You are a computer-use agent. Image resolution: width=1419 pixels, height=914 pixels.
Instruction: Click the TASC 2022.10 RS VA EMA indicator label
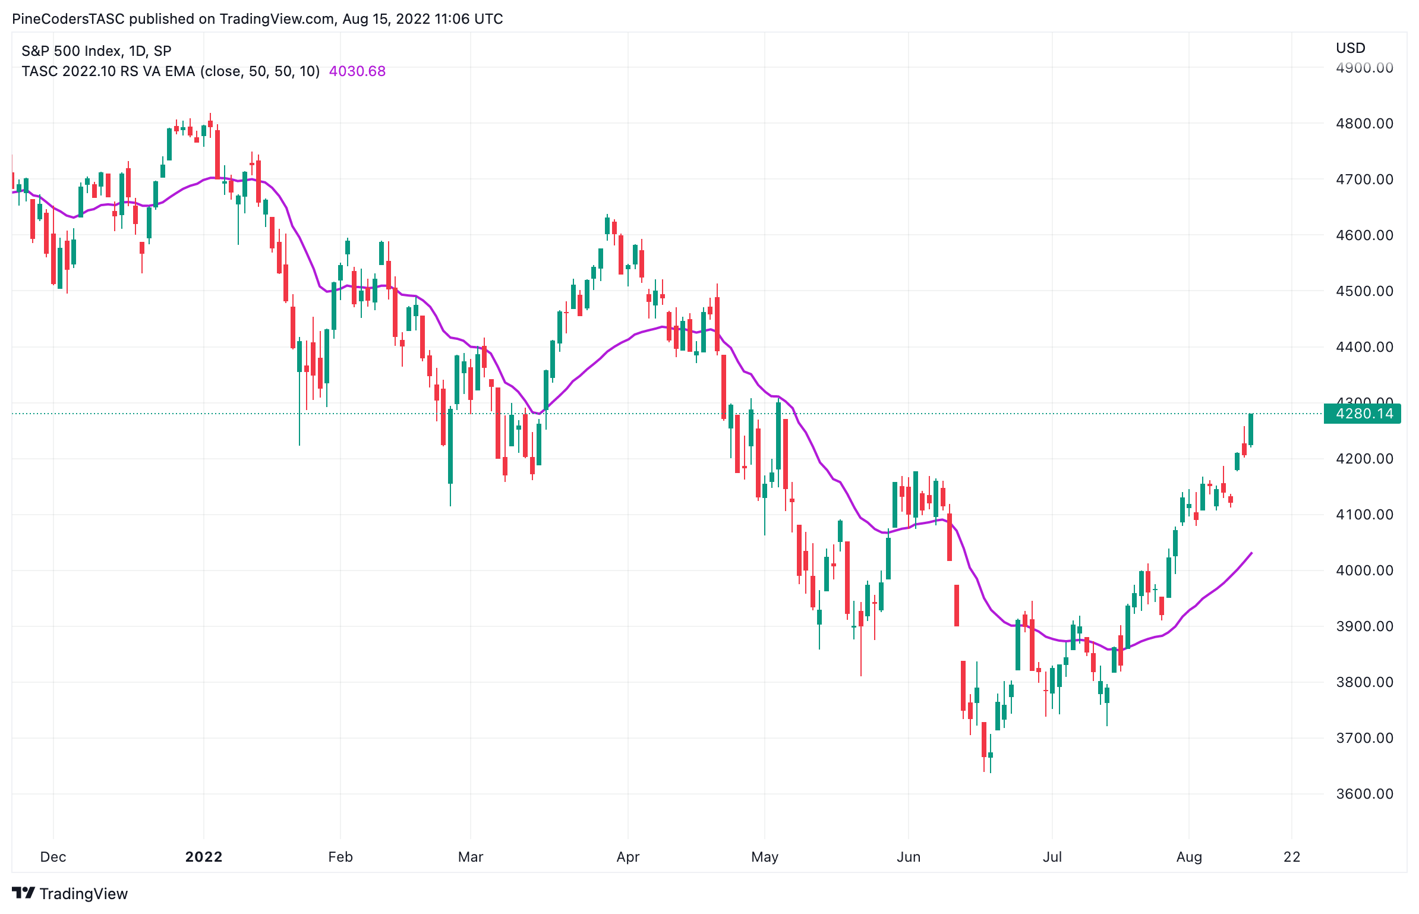171,71
